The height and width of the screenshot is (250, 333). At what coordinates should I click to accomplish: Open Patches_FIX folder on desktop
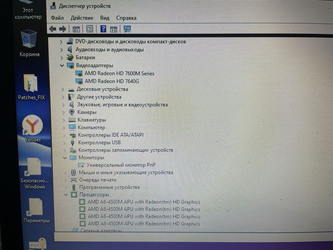tap(31, 87)
